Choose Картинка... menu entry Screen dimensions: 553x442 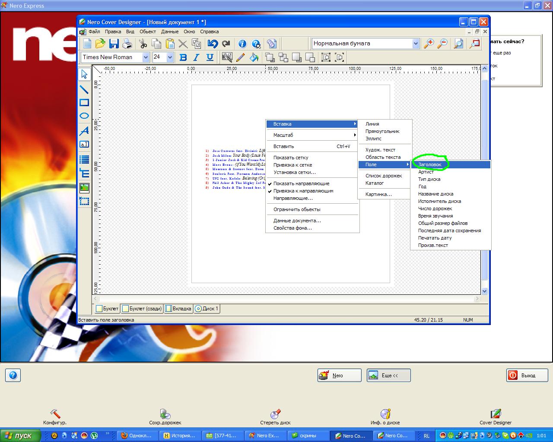pyautogui.click(x=384, y=194)
